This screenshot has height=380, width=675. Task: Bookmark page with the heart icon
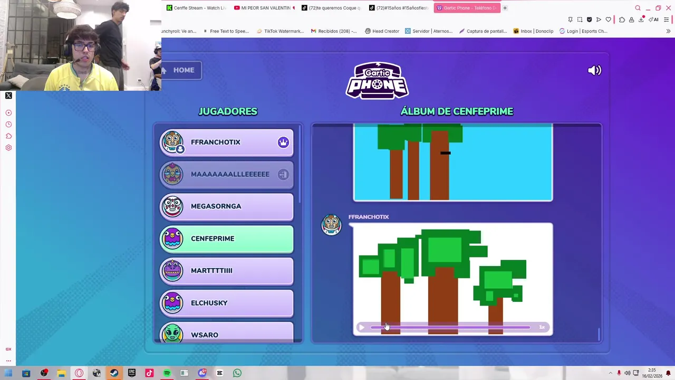pyautogui.click(x=608, y=20)
